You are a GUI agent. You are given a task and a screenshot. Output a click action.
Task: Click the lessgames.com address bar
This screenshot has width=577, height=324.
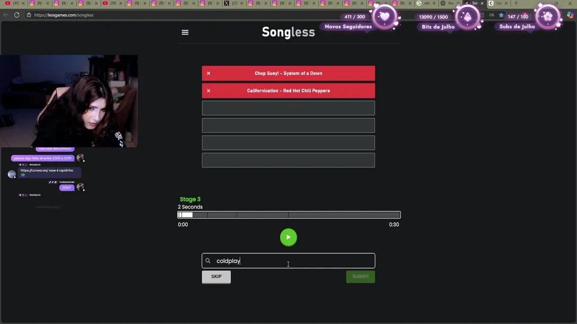click(x=64, y=15)
